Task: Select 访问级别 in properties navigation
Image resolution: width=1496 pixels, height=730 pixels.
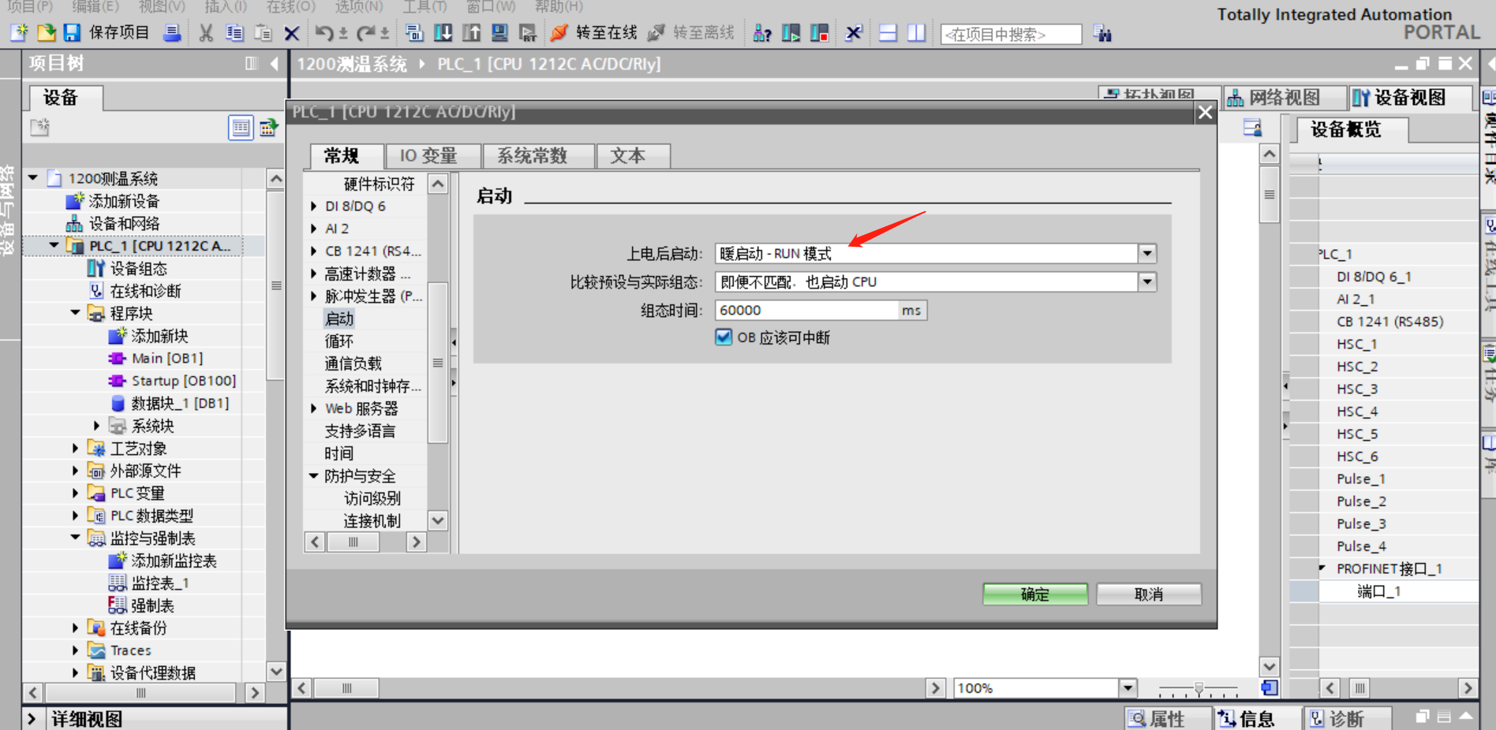Action: [x=372, y=498]
